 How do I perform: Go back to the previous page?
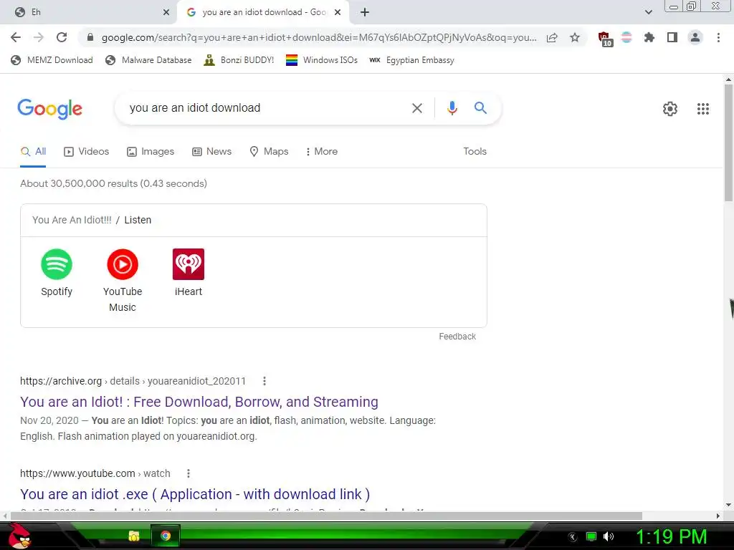[16, 37]
